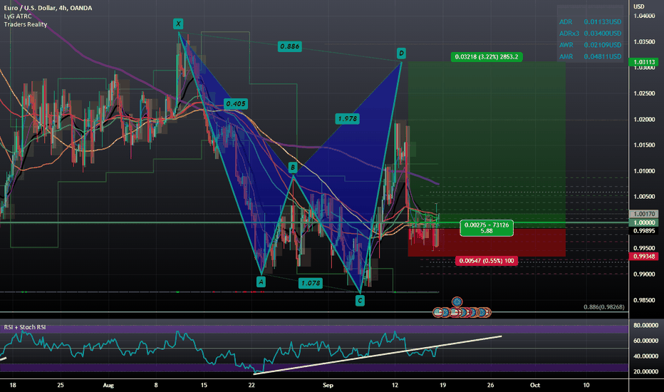Click the 1.00170 current price tag
The image size is (664, 392).
643,214
